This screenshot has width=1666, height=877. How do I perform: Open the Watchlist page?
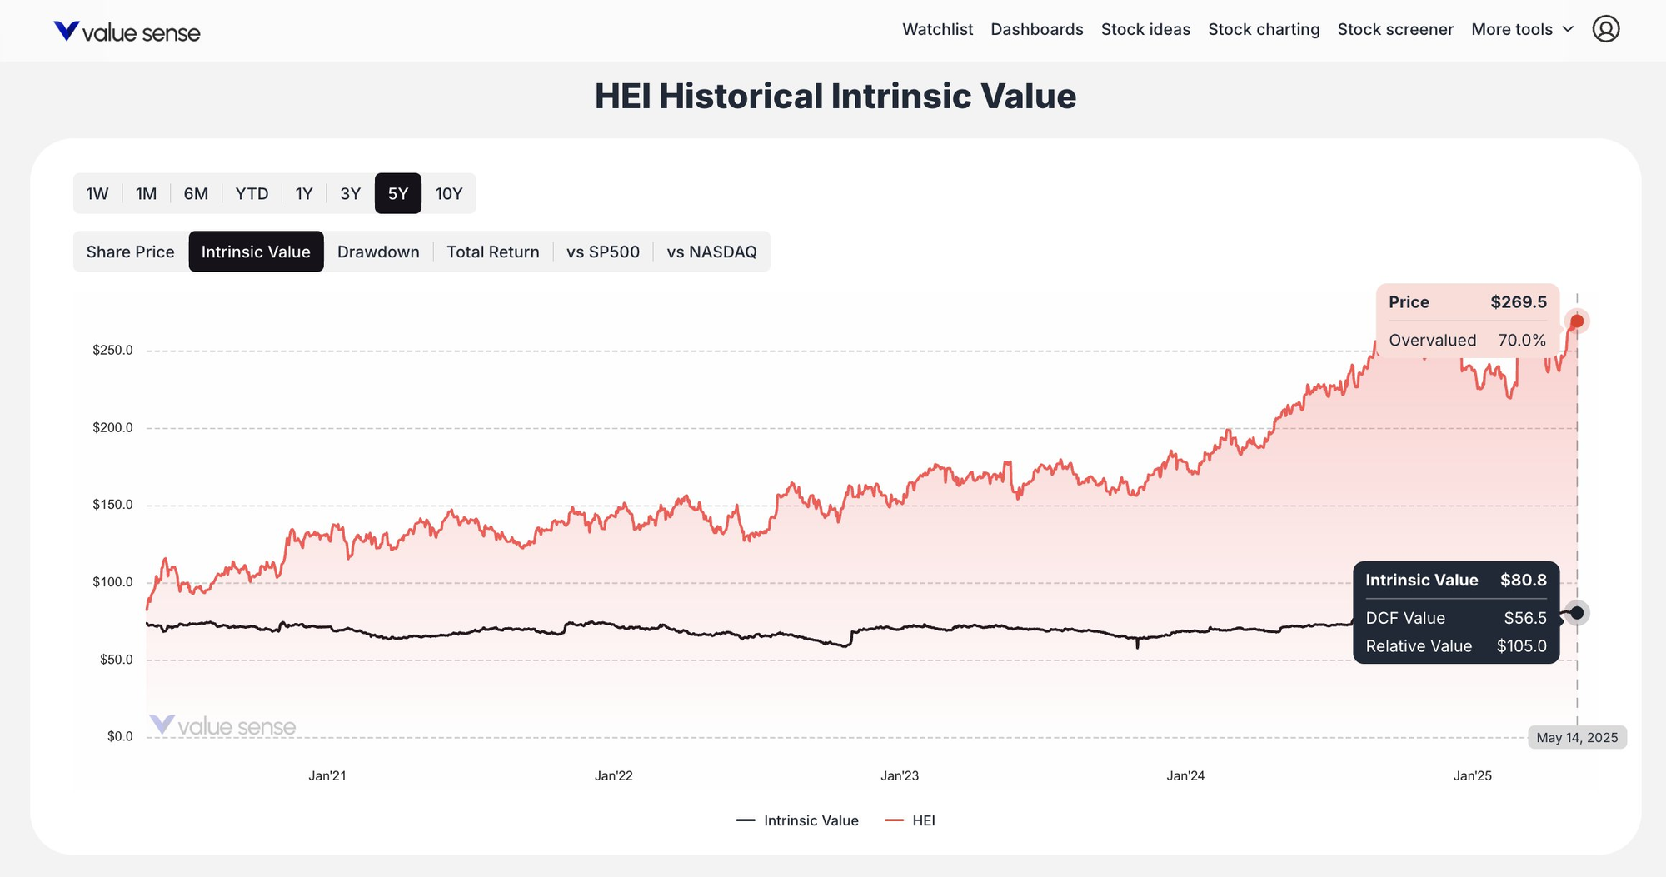pos(937,29)
